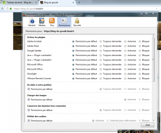This screenshot has height=133, width=161.
Task: Select Permissions par défaut for Adobe Acrobat
Action: click(73, 42)
